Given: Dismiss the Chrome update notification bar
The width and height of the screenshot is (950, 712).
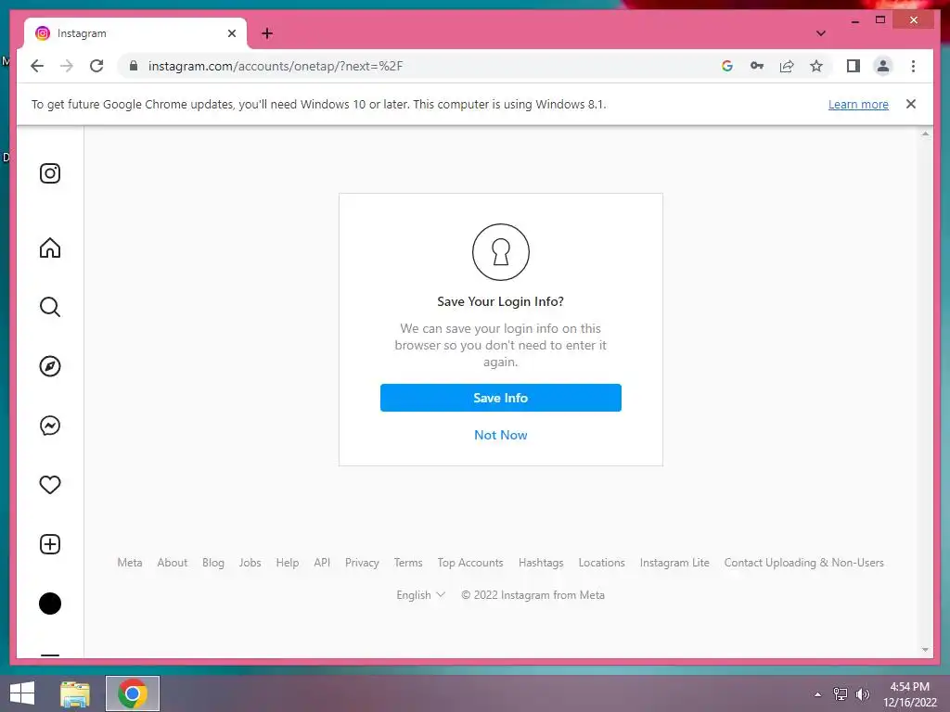Looking at the screenshot, I should (911, 104).
